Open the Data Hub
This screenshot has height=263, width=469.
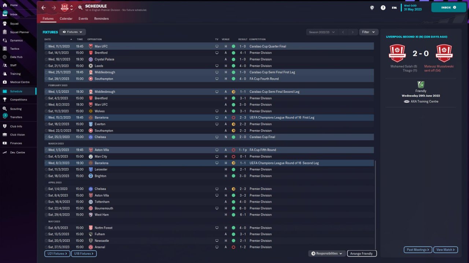click(16, 57)
